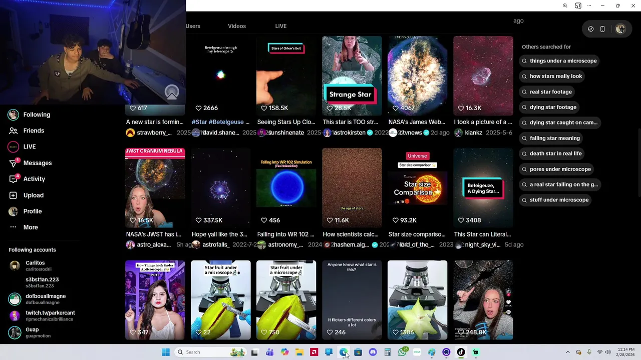Search for 'how stars really look'
The height and width of the screenshot is (360, 641).
[x=552, y=76]
